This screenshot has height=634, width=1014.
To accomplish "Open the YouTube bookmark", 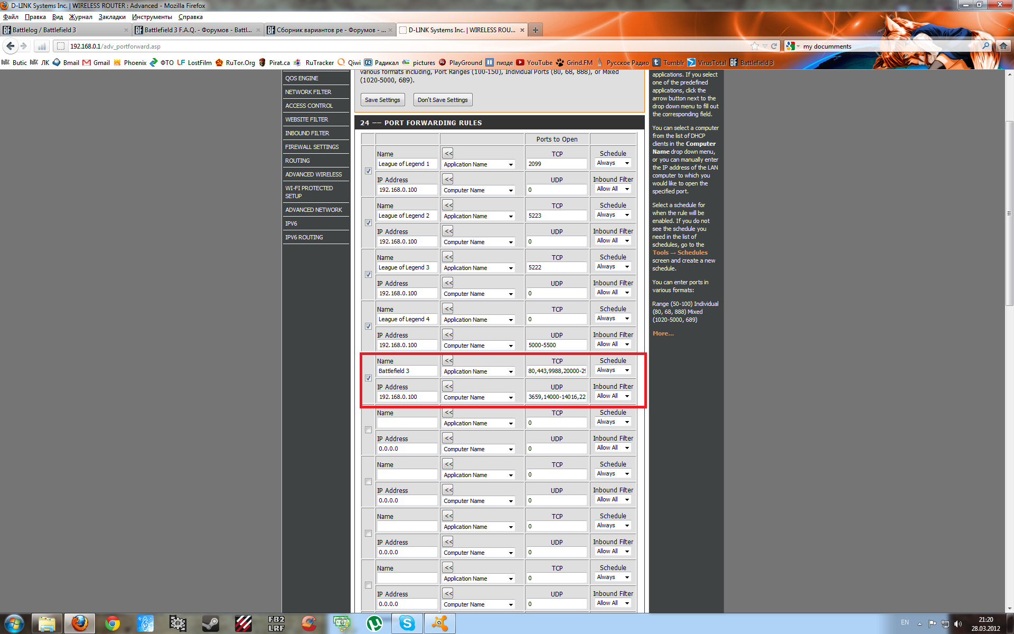I will 534,62.
